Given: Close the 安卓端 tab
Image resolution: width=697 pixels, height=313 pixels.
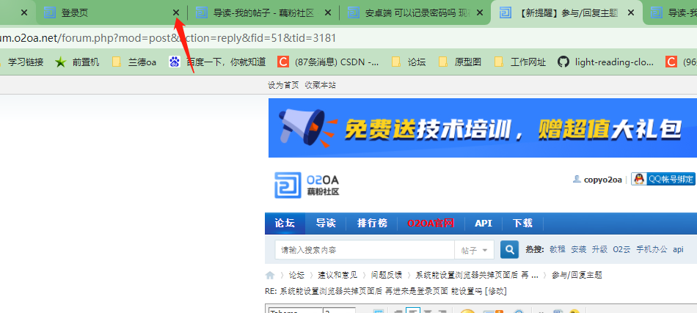Looking at the screenshot, I should (x=480, y=13).
